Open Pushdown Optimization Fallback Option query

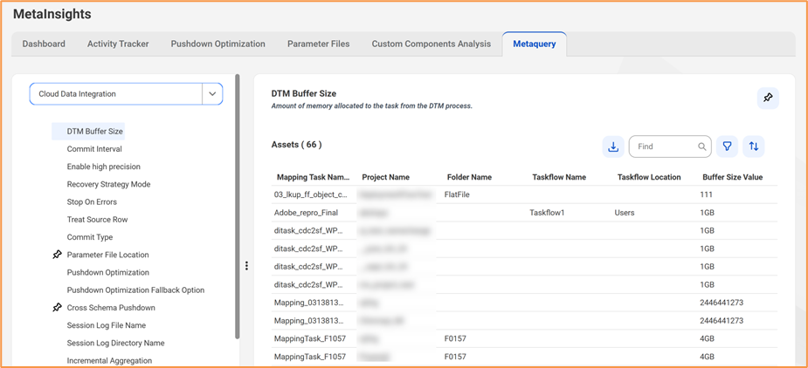[135, 290]
